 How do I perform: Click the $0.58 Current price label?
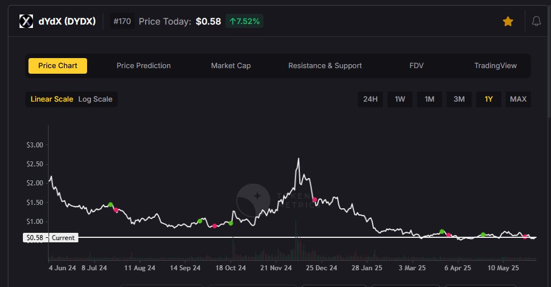(51, 238)
